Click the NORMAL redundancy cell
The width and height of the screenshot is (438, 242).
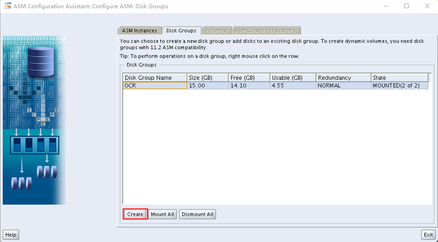click(x=344, y=86)
